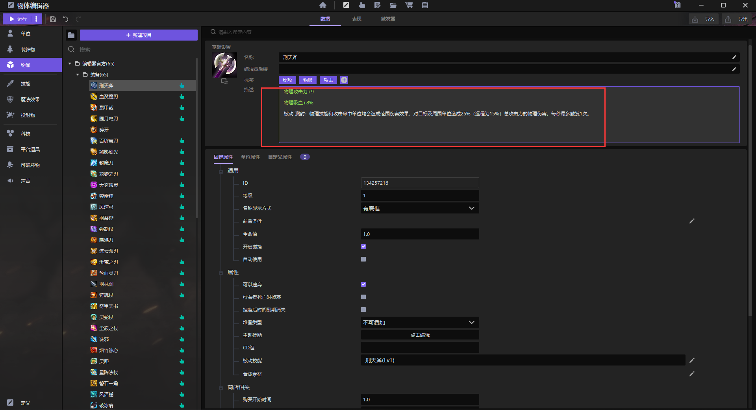Open the help question-mark icon
Image resolution: width=756 pixels, height=410 pixels.
click(x=677, y=5)
